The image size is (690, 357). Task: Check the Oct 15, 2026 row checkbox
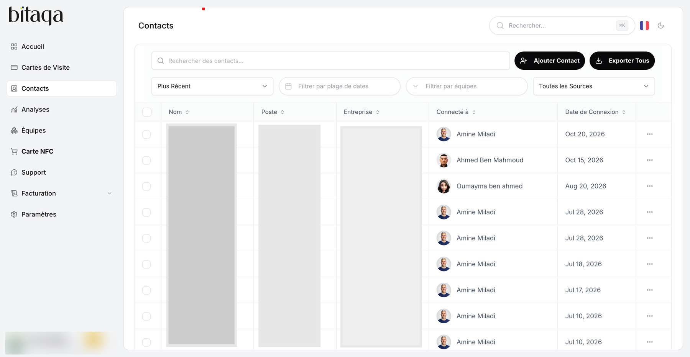pyautogui.click(x=146, y=160)
